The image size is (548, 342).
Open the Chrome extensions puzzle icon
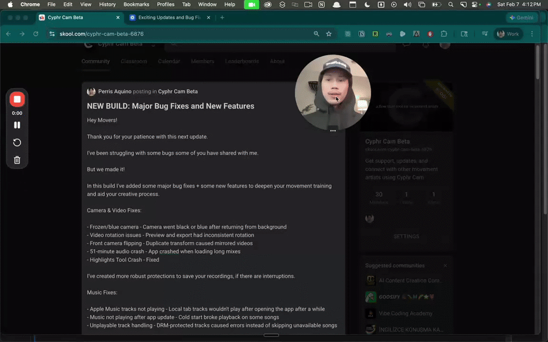444,34
